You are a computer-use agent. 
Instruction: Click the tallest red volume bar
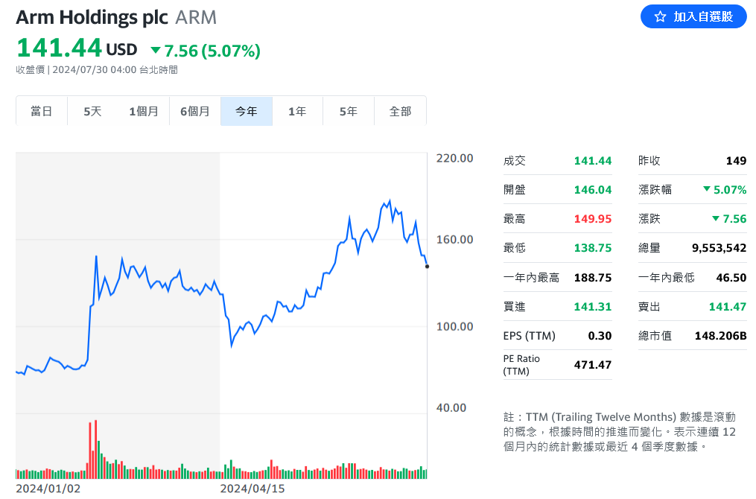95,447
